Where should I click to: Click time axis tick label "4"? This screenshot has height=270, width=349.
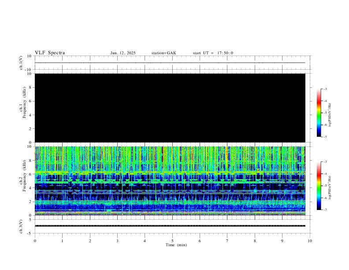(145, 241)
